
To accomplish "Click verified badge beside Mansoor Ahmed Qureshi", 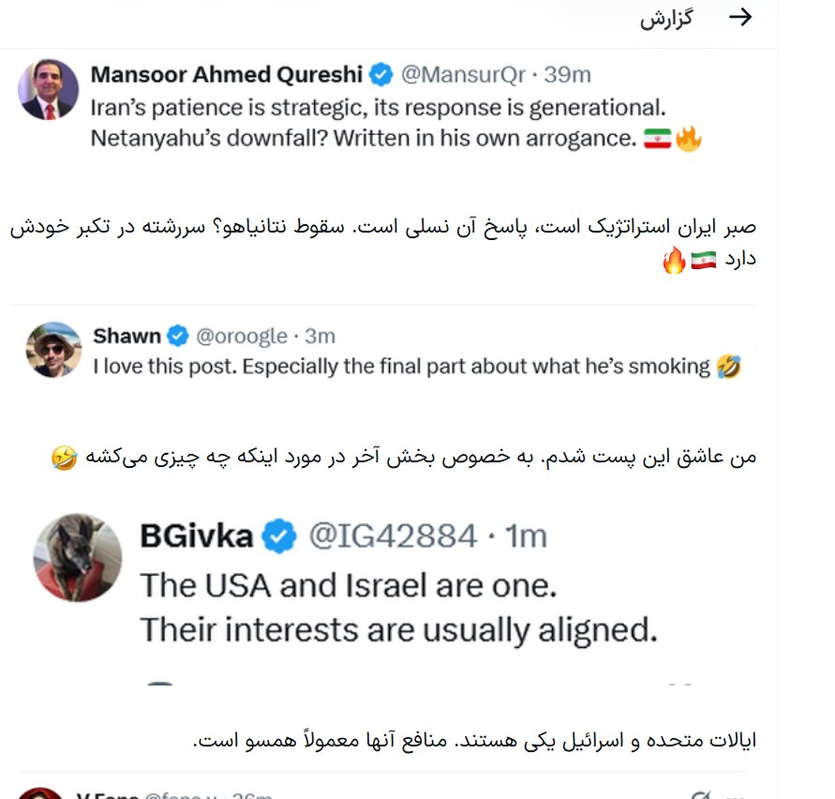I will (x=380, y=74).
